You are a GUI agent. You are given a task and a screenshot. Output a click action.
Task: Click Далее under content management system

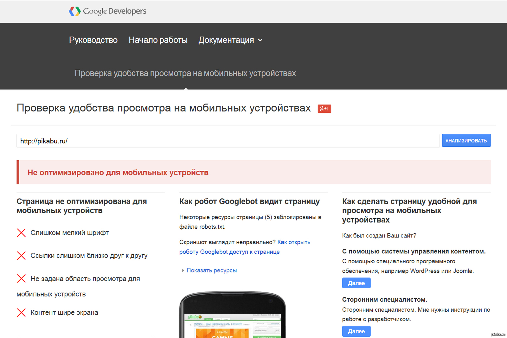(x=356, y=283)
